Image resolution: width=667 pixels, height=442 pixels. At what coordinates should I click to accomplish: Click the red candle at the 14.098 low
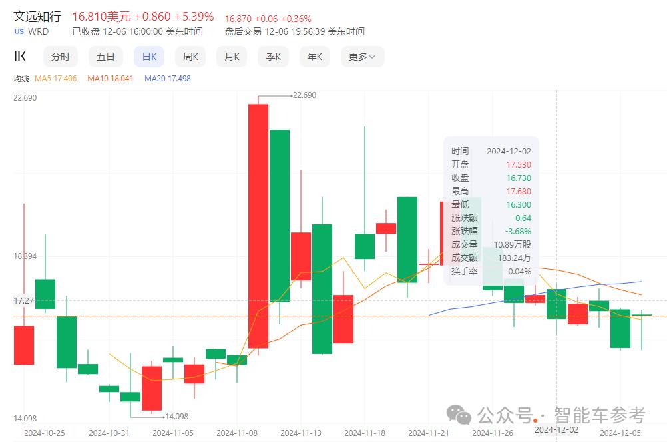click(152, 388)
